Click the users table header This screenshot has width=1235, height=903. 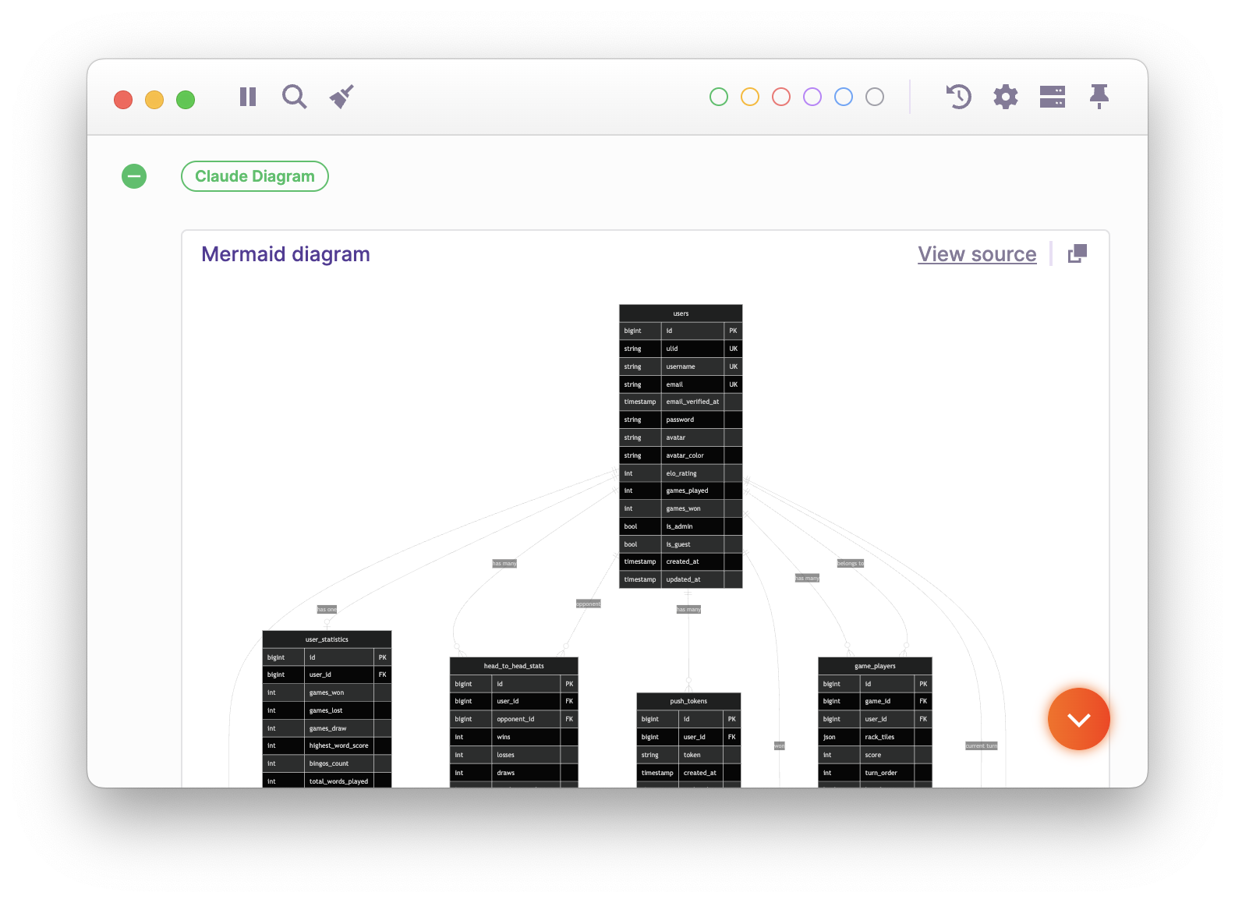pos(681,313)
